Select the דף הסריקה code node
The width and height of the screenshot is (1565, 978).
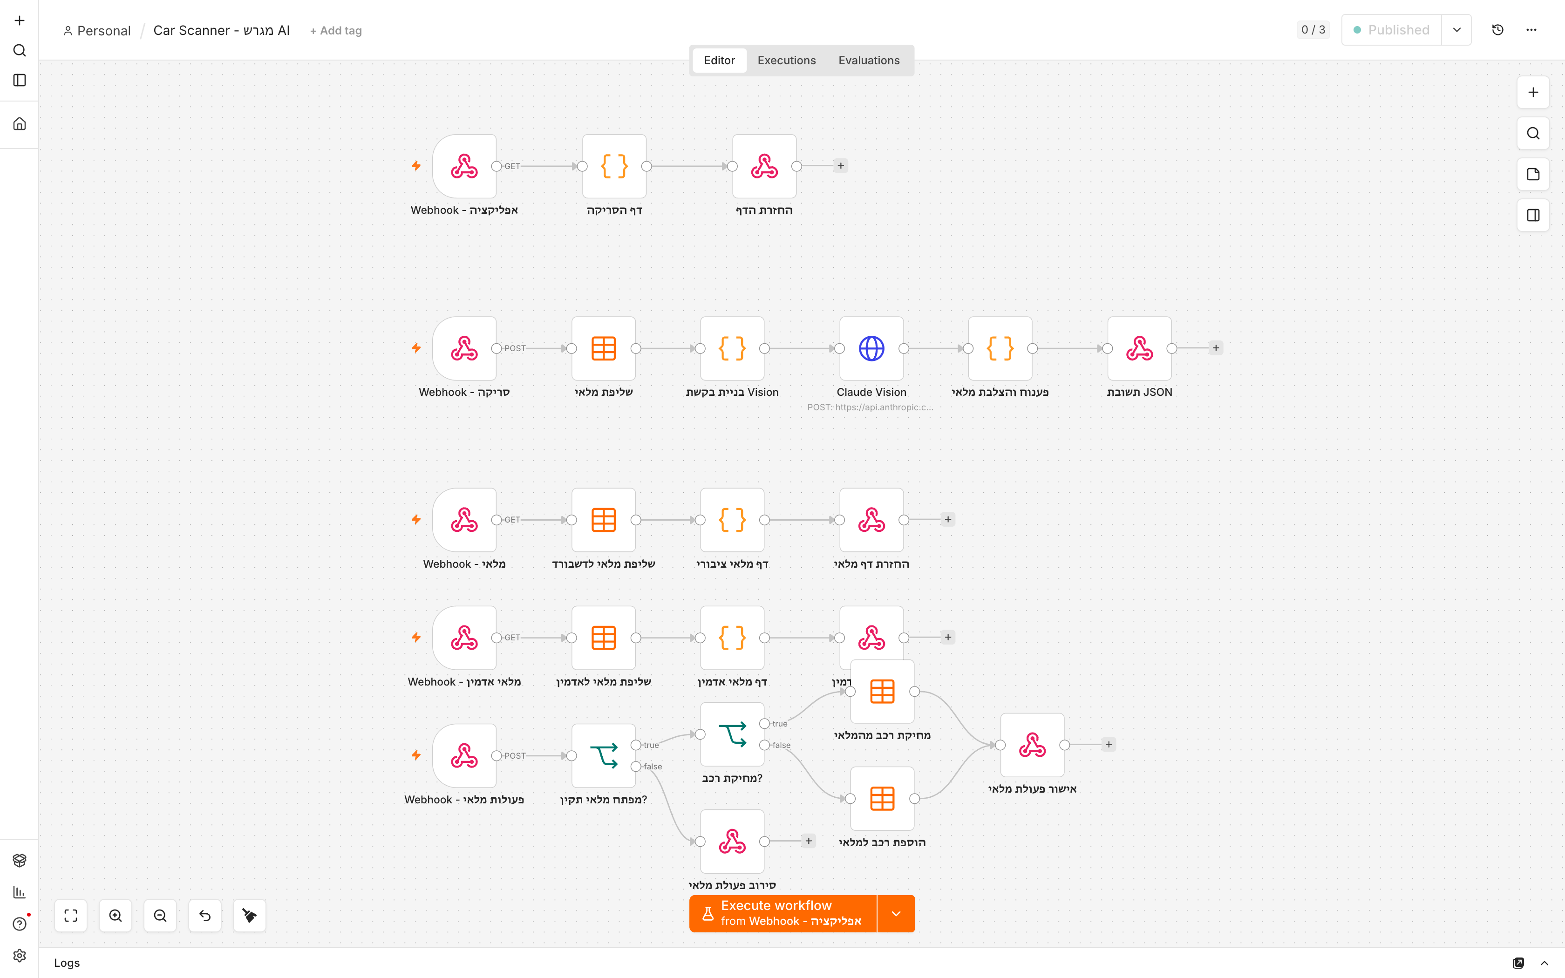(614, 166)
